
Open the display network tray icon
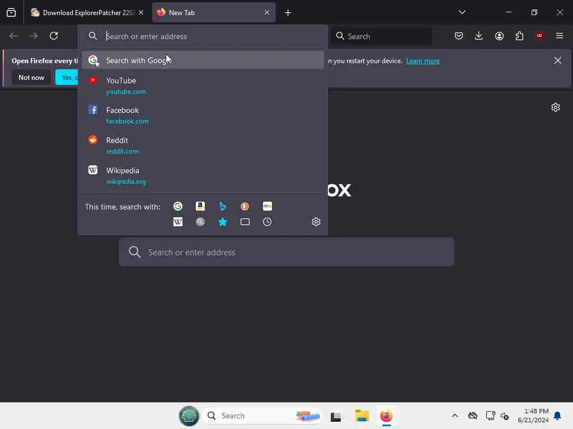[x=490, y=416]
